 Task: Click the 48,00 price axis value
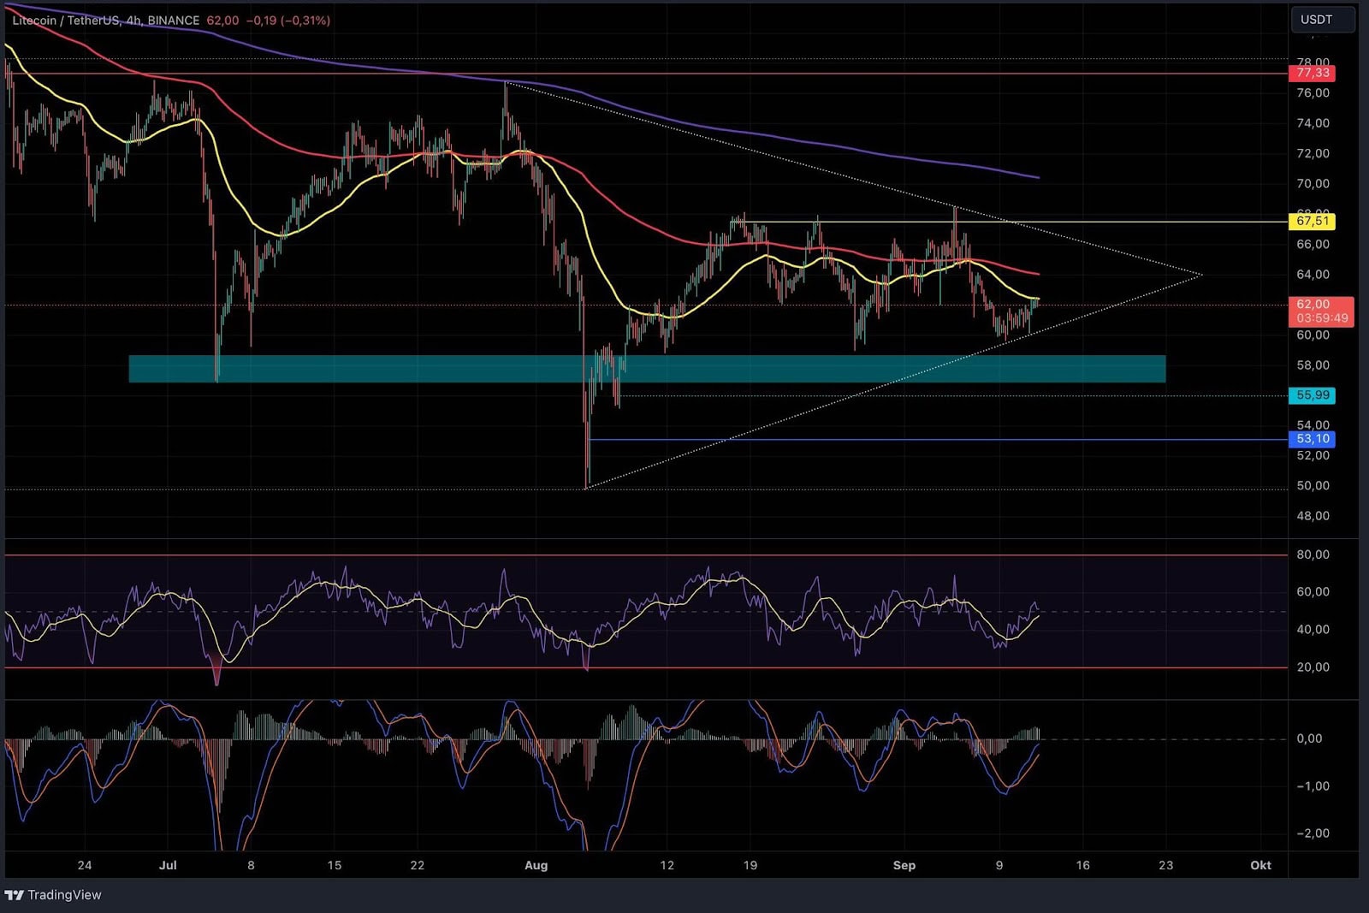[x=1313, y=516]
